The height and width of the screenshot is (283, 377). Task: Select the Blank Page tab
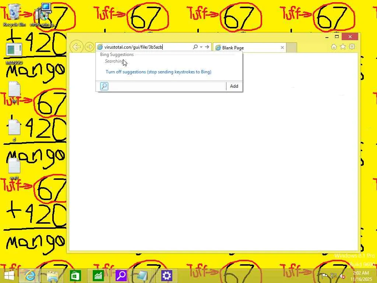click(249, 48)
